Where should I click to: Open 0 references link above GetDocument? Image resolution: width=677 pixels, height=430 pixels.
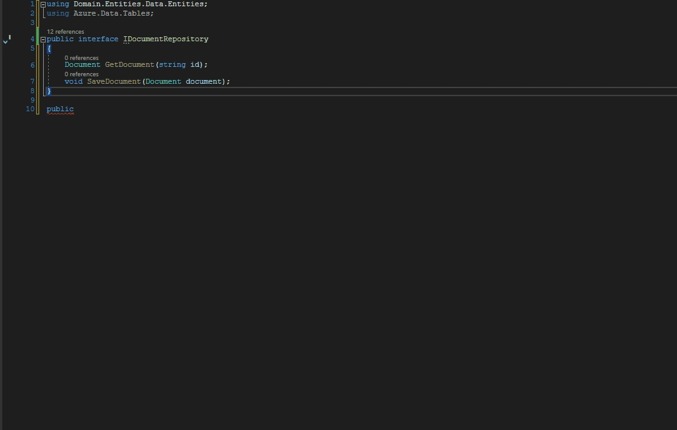(x=81, y=57)
